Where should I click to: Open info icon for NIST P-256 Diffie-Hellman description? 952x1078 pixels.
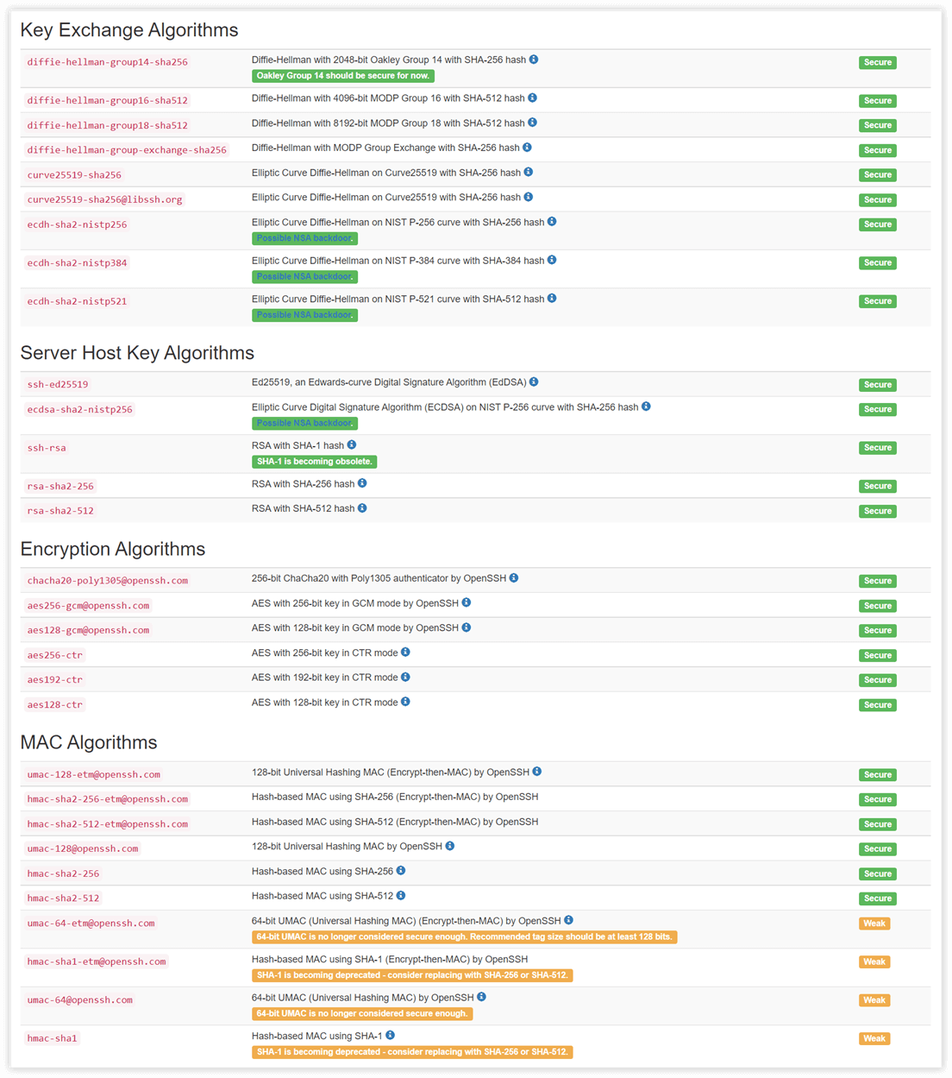coord(552,222)
